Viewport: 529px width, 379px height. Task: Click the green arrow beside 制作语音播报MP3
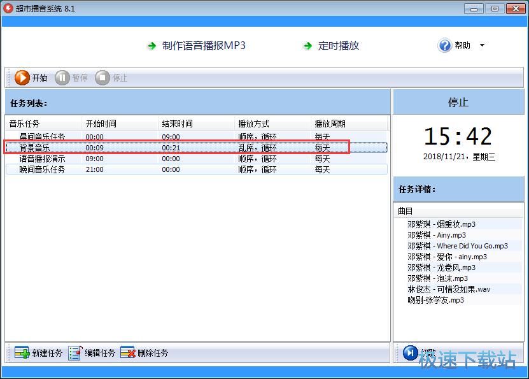pos(152,46)
